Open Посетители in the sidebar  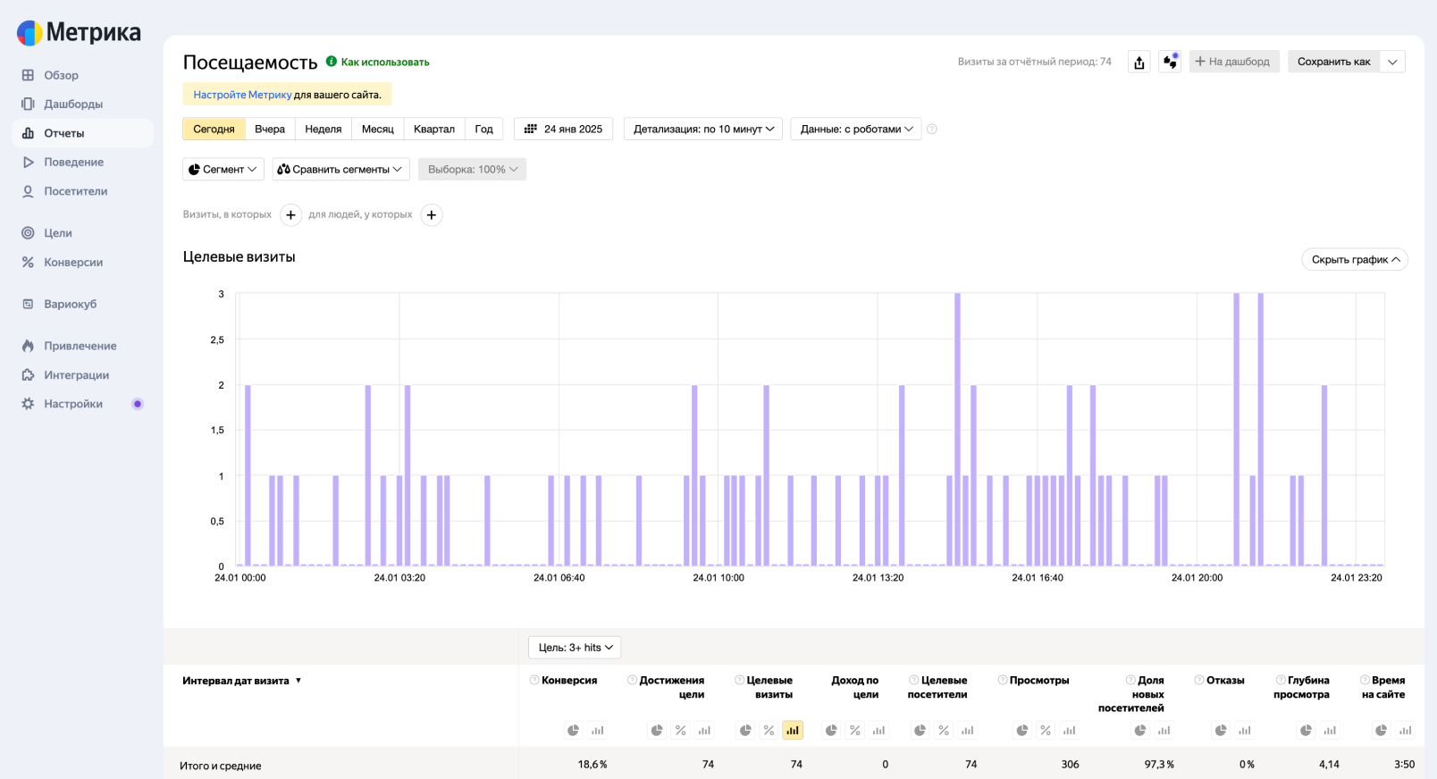point(75,191)
